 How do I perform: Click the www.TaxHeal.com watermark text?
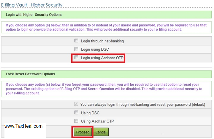[x=23, y=126]
